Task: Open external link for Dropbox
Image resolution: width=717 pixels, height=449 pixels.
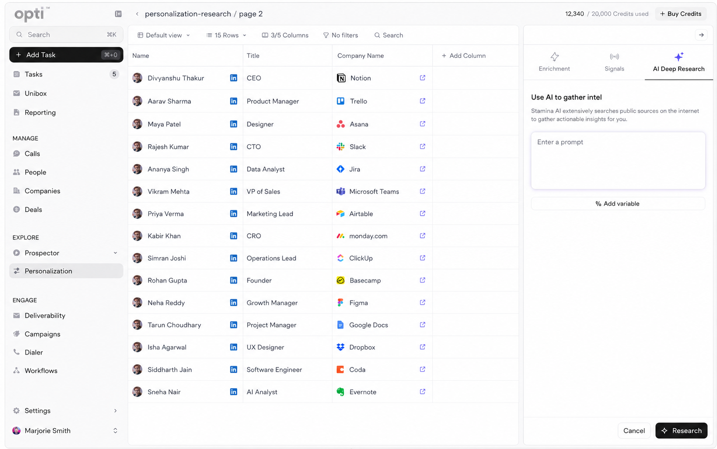Action: pos(422,347)
